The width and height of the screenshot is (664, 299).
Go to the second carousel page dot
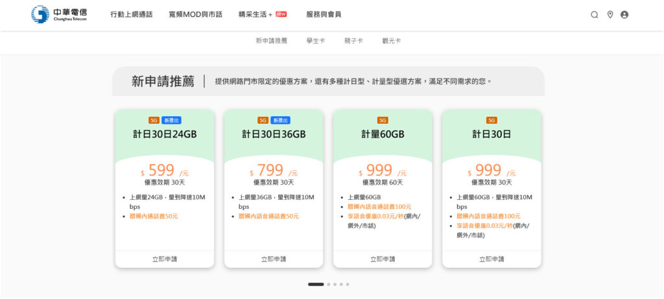[329, 284]
